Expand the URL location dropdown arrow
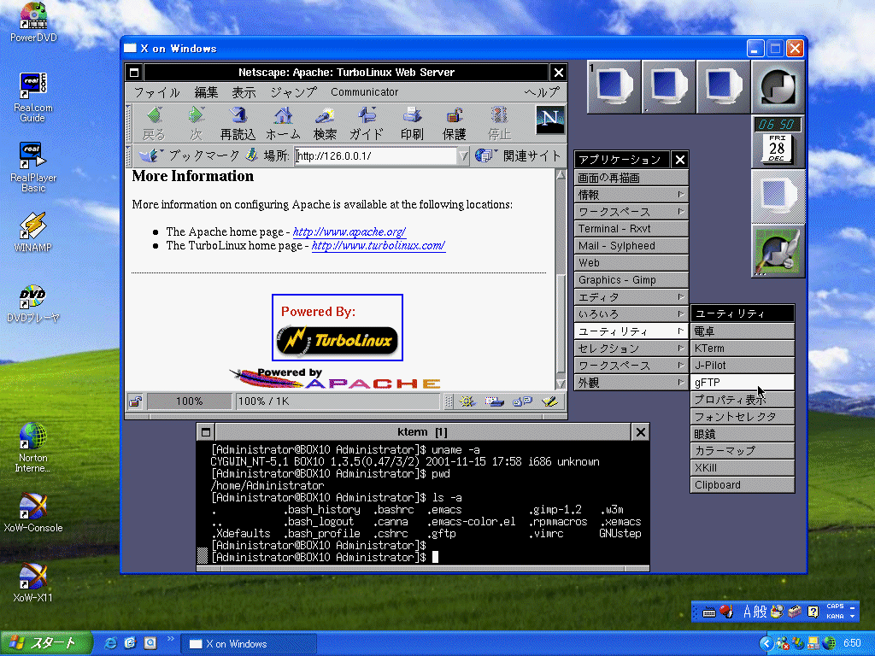 coord(463,156)
